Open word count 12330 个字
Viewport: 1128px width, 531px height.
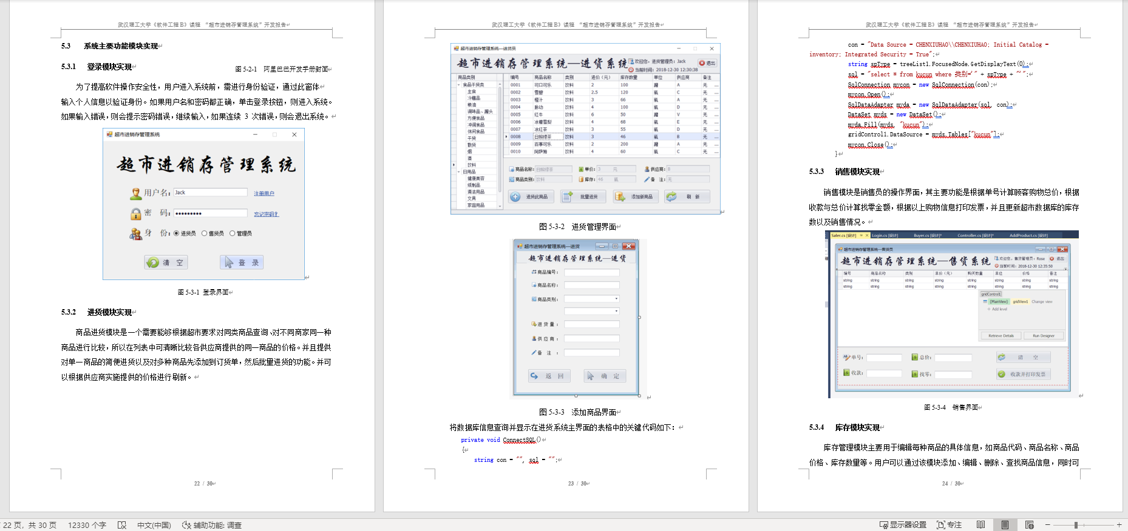pos(87,525)
